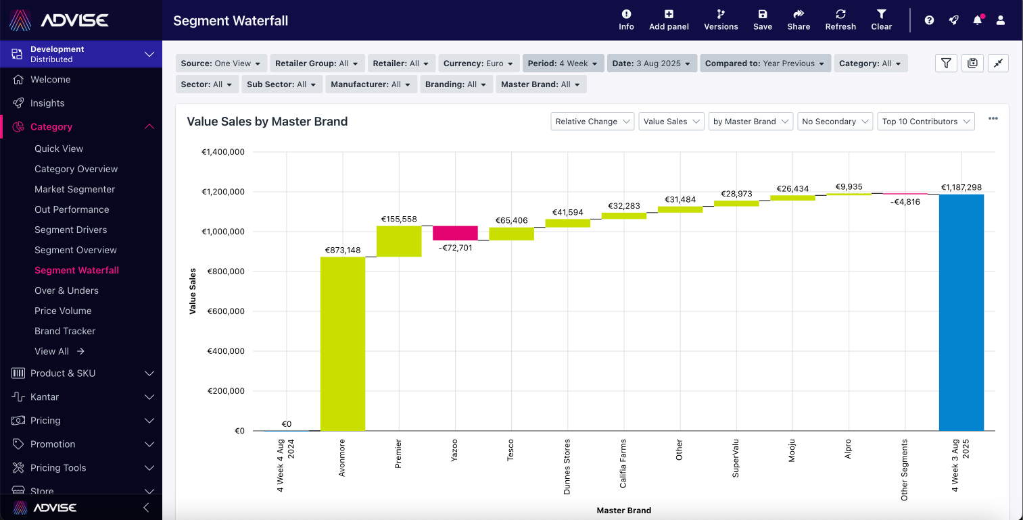Click the Info icon in header
This screenshot has height=520, width=1023.
[x=626, y=15]
